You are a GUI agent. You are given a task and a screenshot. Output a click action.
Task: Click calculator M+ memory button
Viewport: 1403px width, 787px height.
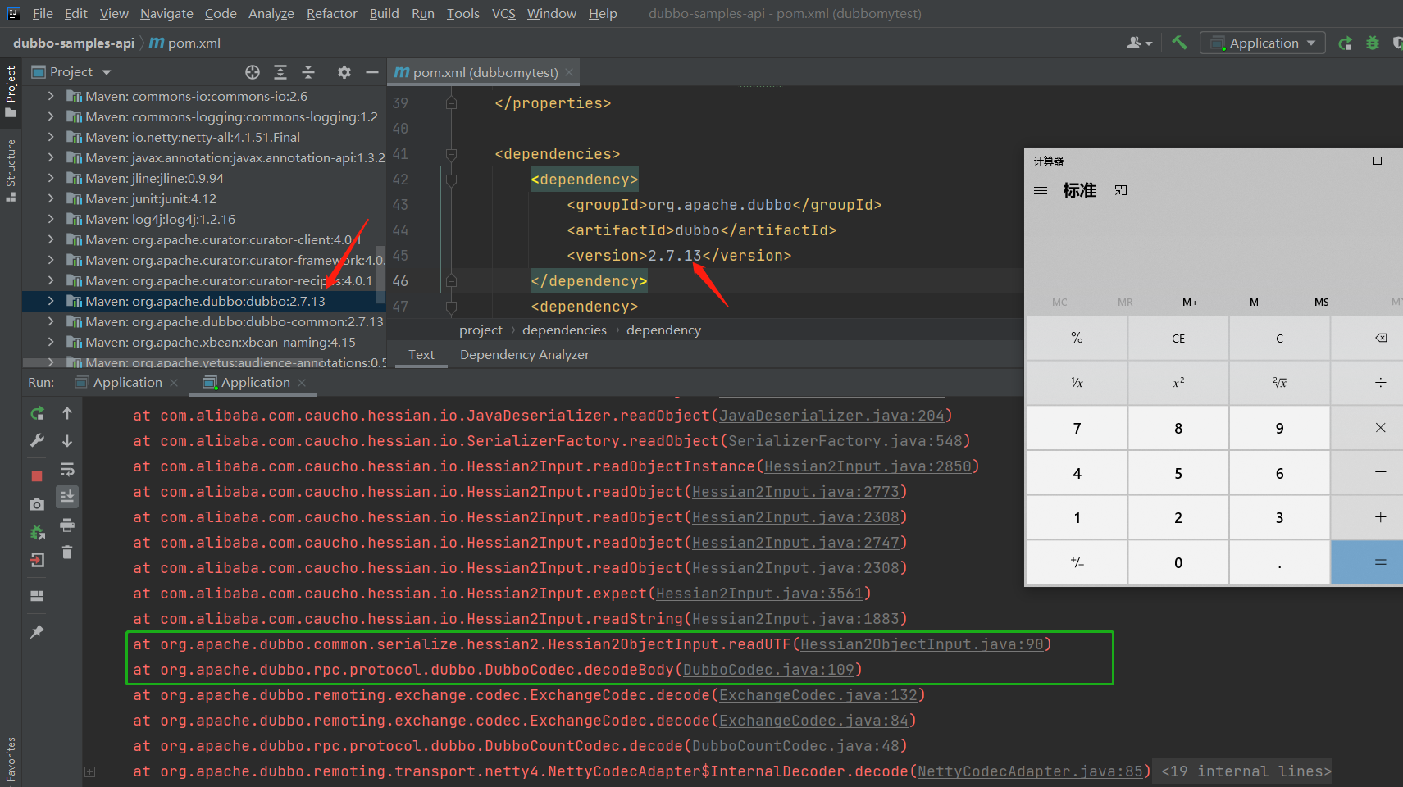[x=1190, y=302]
